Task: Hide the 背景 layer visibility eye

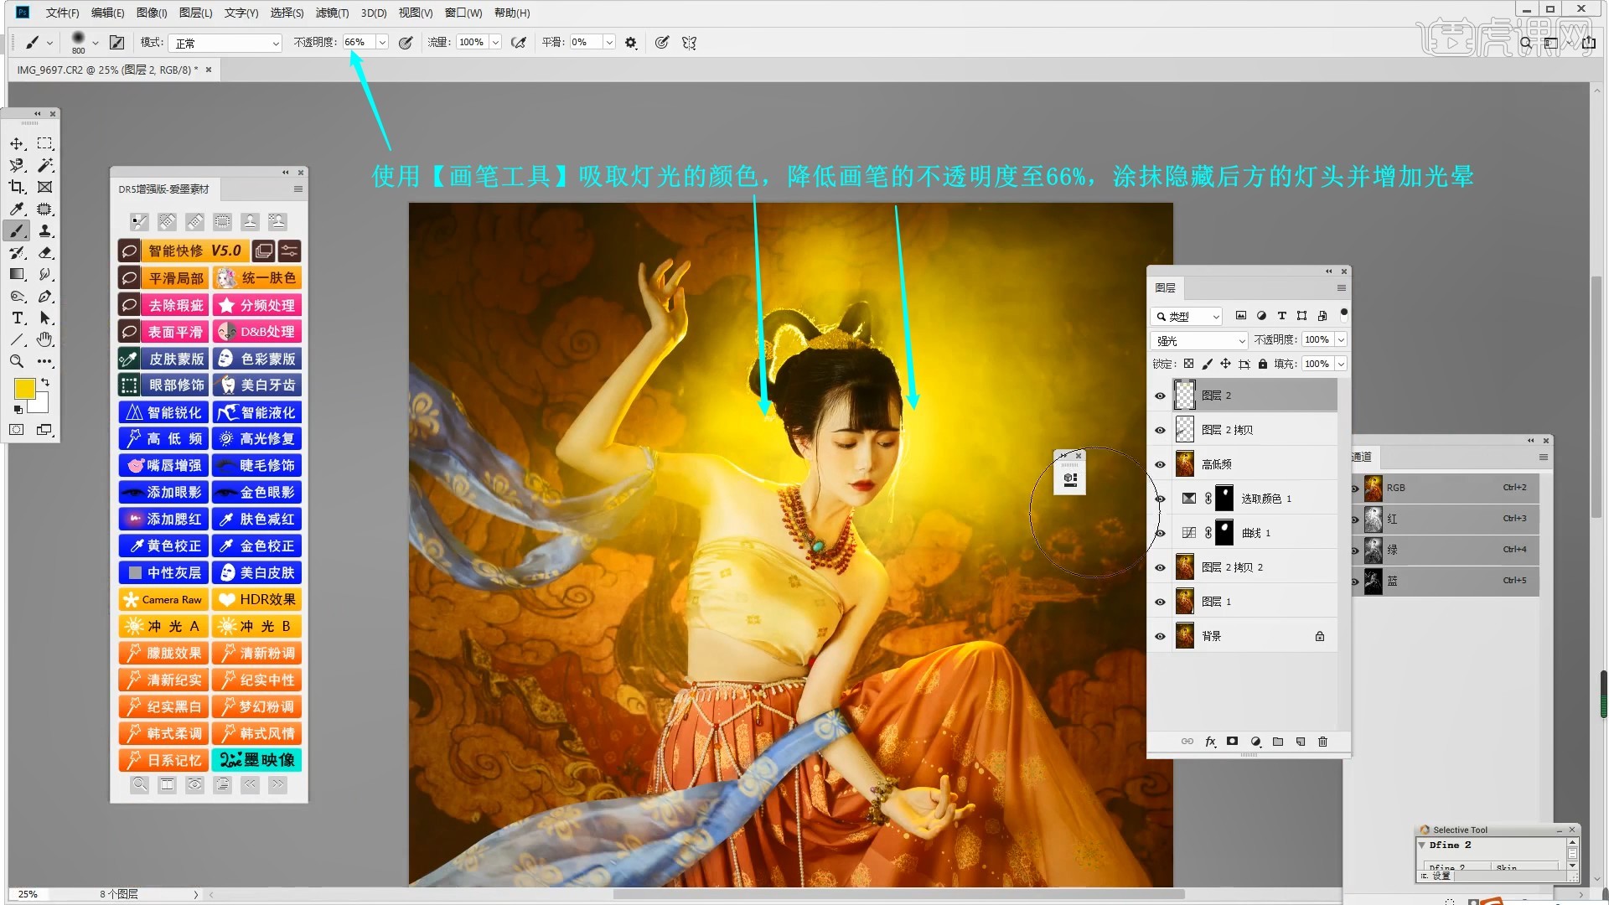Action: click(x=1160, y=636)
